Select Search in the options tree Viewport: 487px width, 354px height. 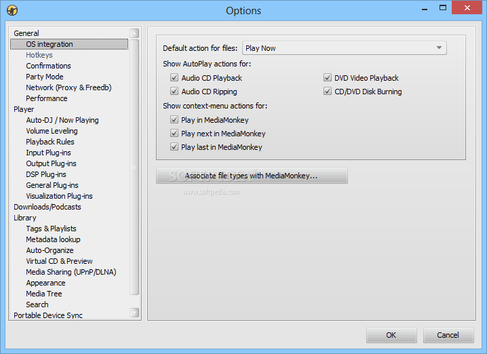pos(37,304)
